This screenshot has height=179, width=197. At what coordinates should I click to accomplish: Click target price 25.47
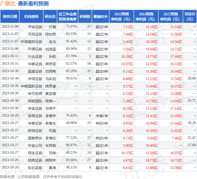click(x=192, y=138)
